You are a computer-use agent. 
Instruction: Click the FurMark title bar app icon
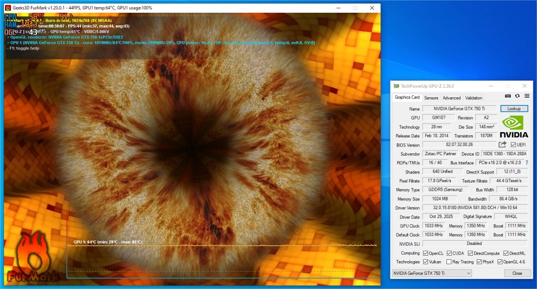[7, 7]
